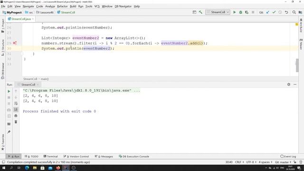The width and height of the screenshot is (304, 171).
Task: Start debugging with the bug icon
Action: tap(241, 12)
